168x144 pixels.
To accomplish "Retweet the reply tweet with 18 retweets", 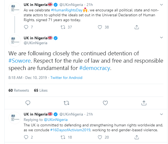I will coord(63,137).
